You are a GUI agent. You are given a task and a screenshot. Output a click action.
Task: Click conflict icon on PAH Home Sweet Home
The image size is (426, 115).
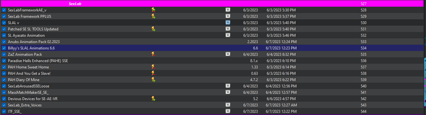(153, 67)
